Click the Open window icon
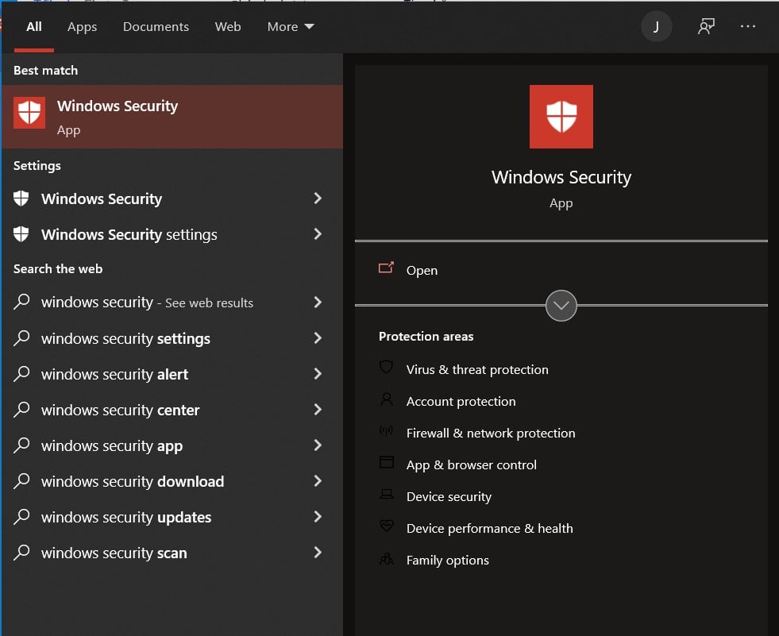 click(386, 268)
